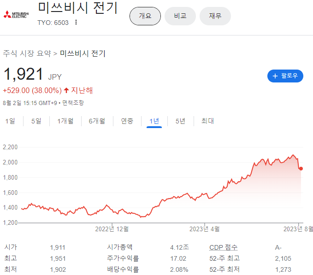Choose the 연중 chart range

click(127, 121)
